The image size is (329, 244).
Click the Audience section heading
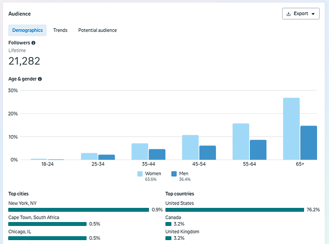[20, 14]
